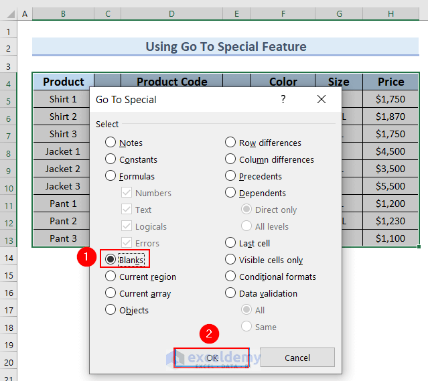This screenshot has width=428, height=381.
Task: Click the $3,500 price cell
Action: tap(390, 169)
